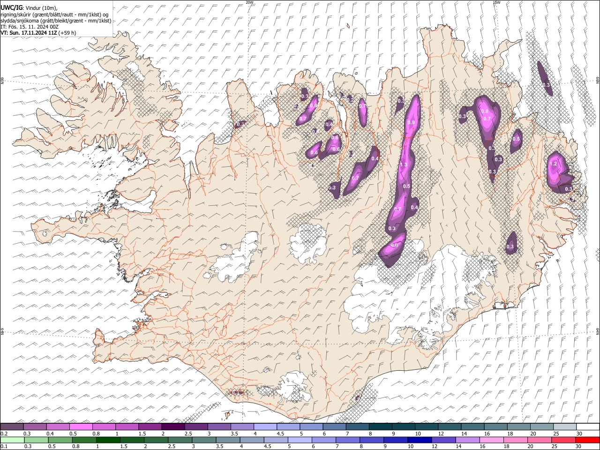The width and height of the screenshot is (600, 450).
Task: Click the pale green lower swatch between 0.1 and 0.3
Action: [x=13, y=440]
